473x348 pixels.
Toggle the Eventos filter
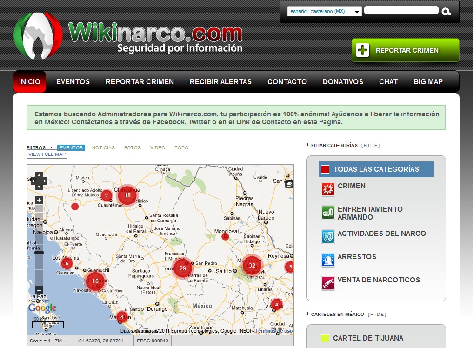[x=71, y=148]
